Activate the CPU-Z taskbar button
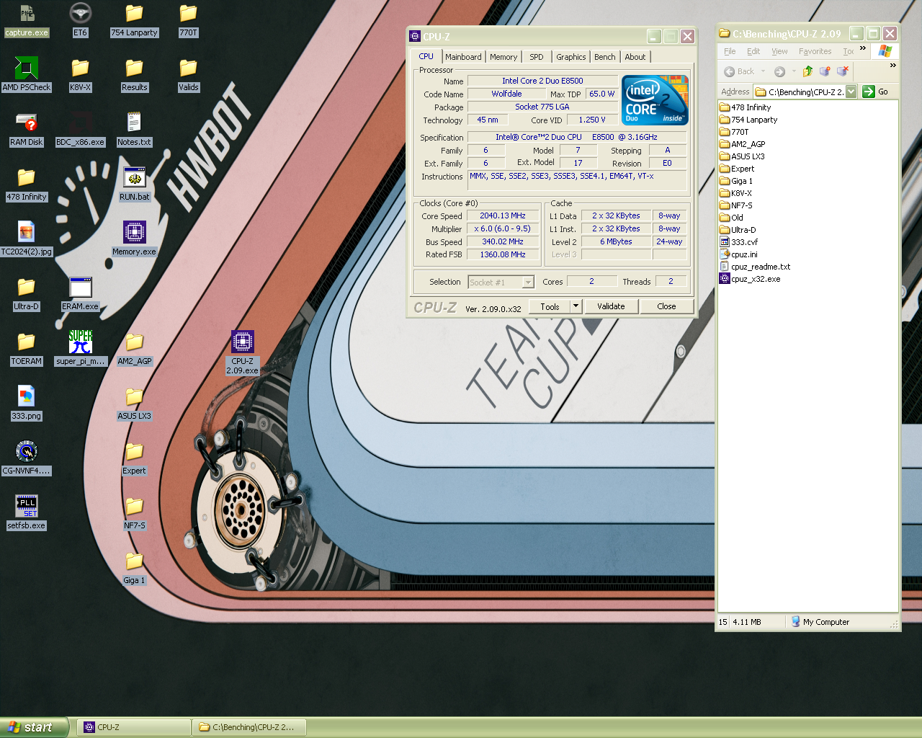This screenshot has height=738, width=922. click(x=133, y=727)
